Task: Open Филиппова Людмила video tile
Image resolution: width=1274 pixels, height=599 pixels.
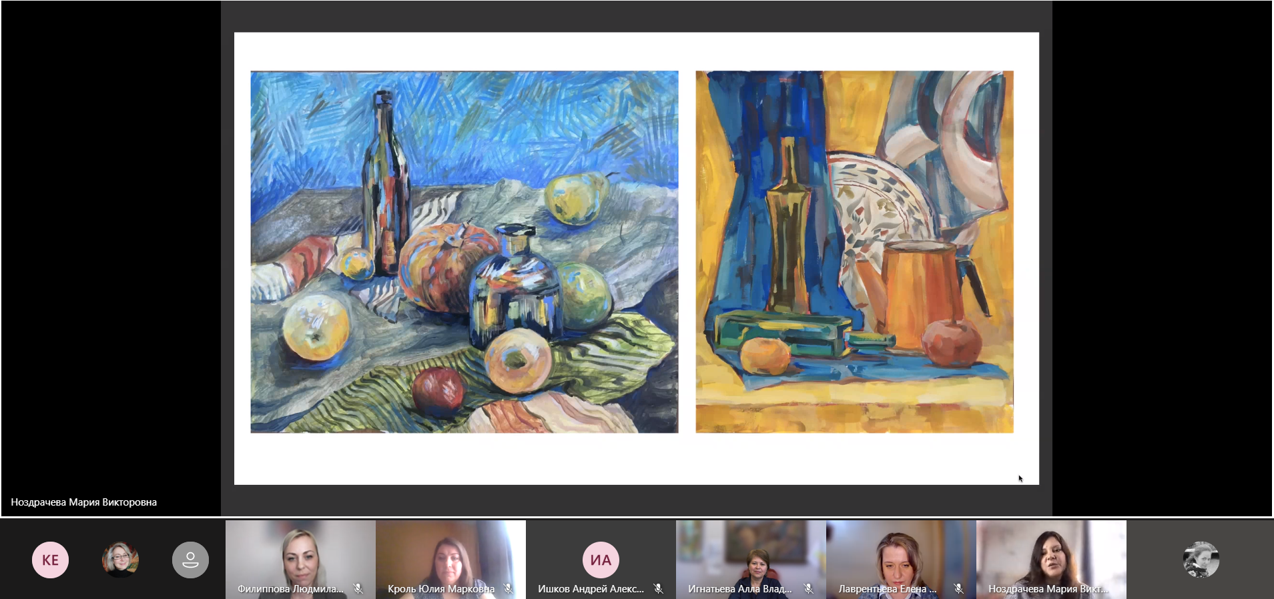Action: [300, 560]
